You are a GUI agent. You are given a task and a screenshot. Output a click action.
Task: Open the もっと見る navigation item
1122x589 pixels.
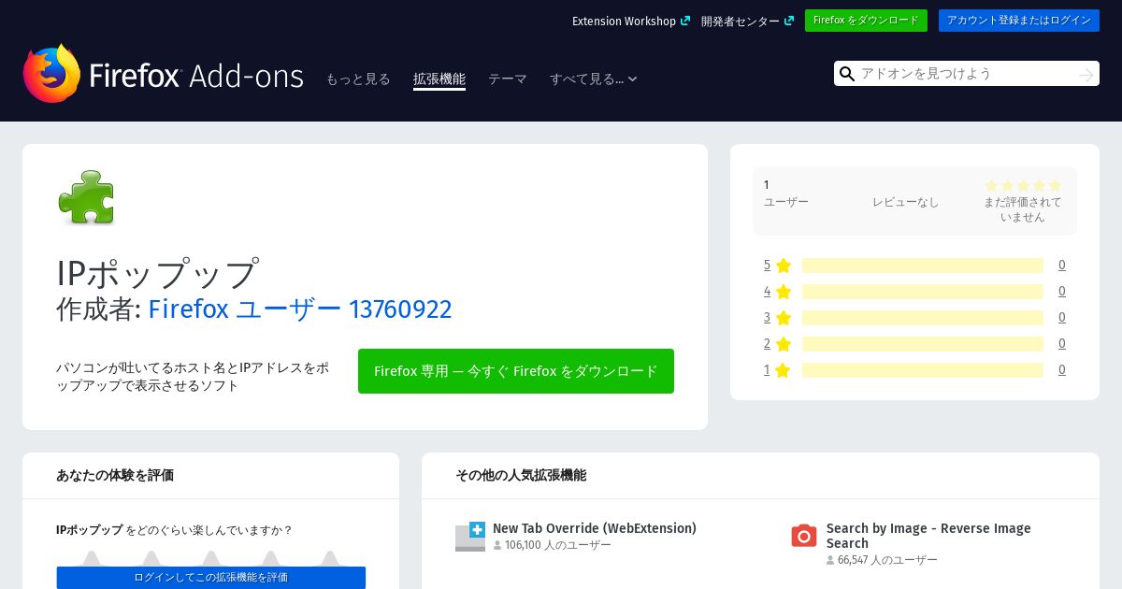pos(358,79)
